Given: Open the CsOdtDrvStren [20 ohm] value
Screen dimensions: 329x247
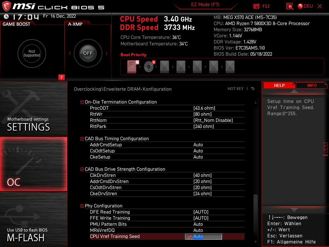Looking at the screenshot, I should 202,188.
